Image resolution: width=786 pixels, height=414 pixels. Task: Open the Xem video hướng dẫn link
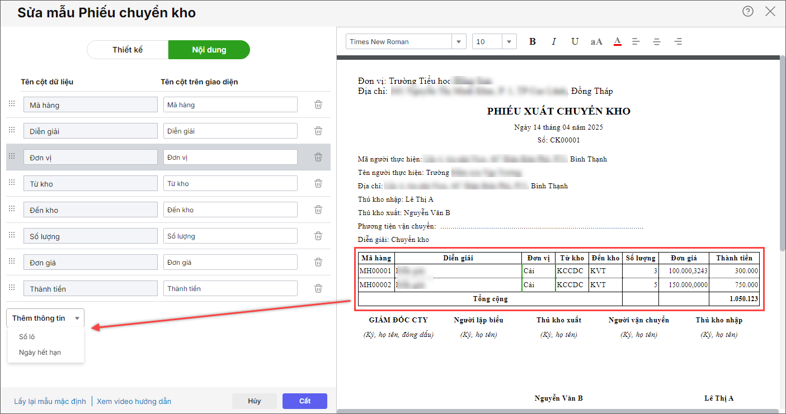tap(134, 402)
